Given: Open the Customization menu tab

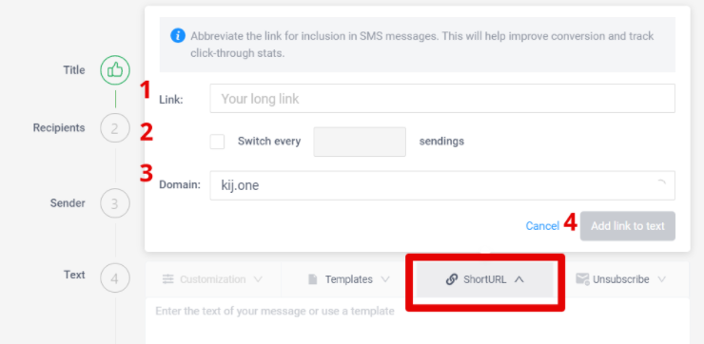Looking at the screenshot, I should point(213,279).
